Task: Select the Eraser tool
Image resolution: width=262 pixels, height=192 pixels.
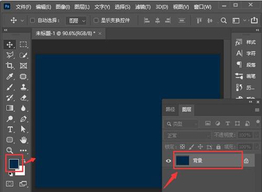Action: coord(24,98)
